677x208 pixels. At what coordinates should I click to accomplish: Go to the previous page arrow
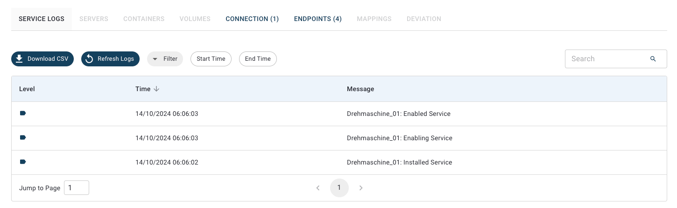pyautogui.click(x=318, y=188)
